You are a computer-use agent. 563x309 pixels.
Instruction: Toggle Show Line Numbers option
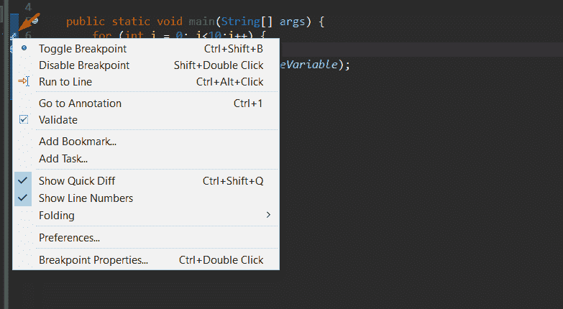pos(146,198)
